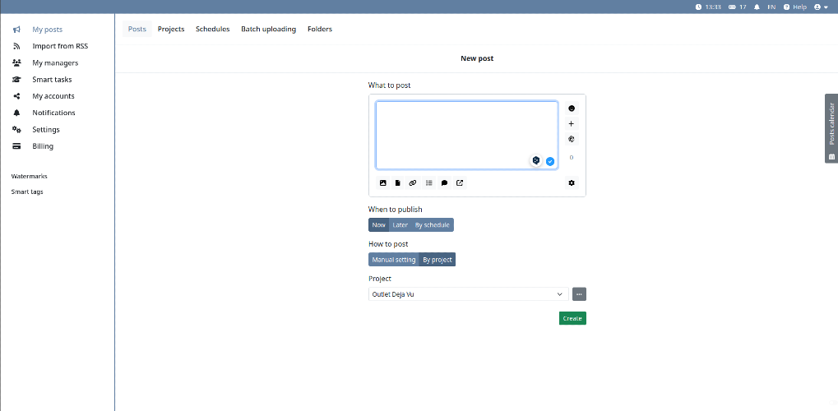
Task: Click the green Create button
Action: (x=572, y=318)
